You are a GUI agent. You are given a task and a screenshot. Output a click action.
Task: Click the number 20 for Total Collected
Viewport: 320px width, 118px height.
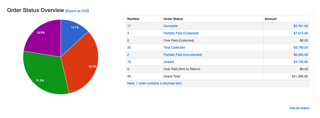click(129, 47)
